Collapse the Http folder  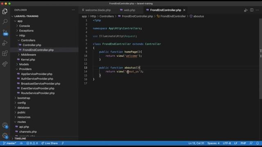pyautogui.click(x=22, y=36)
